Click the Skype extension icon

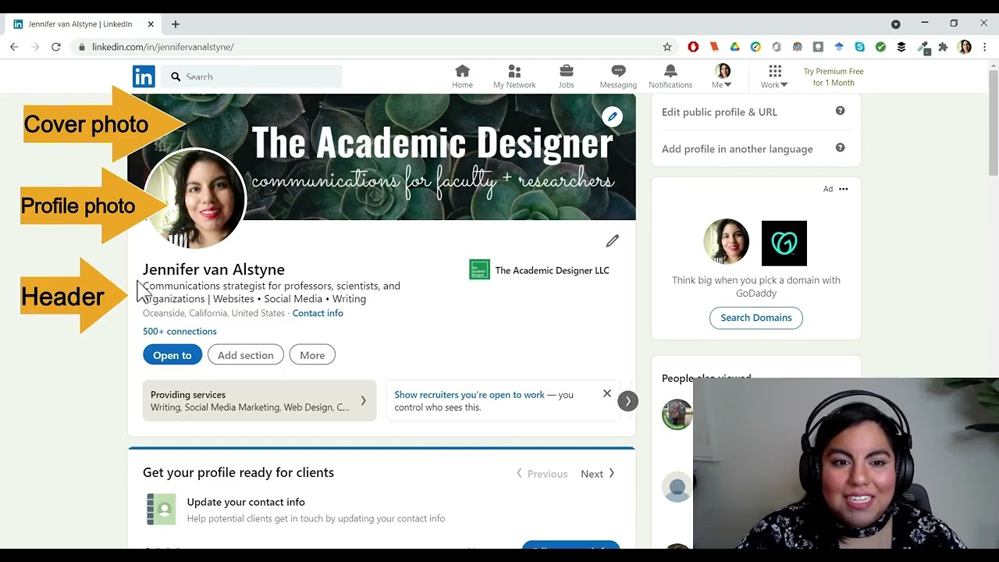coord(859,47)
